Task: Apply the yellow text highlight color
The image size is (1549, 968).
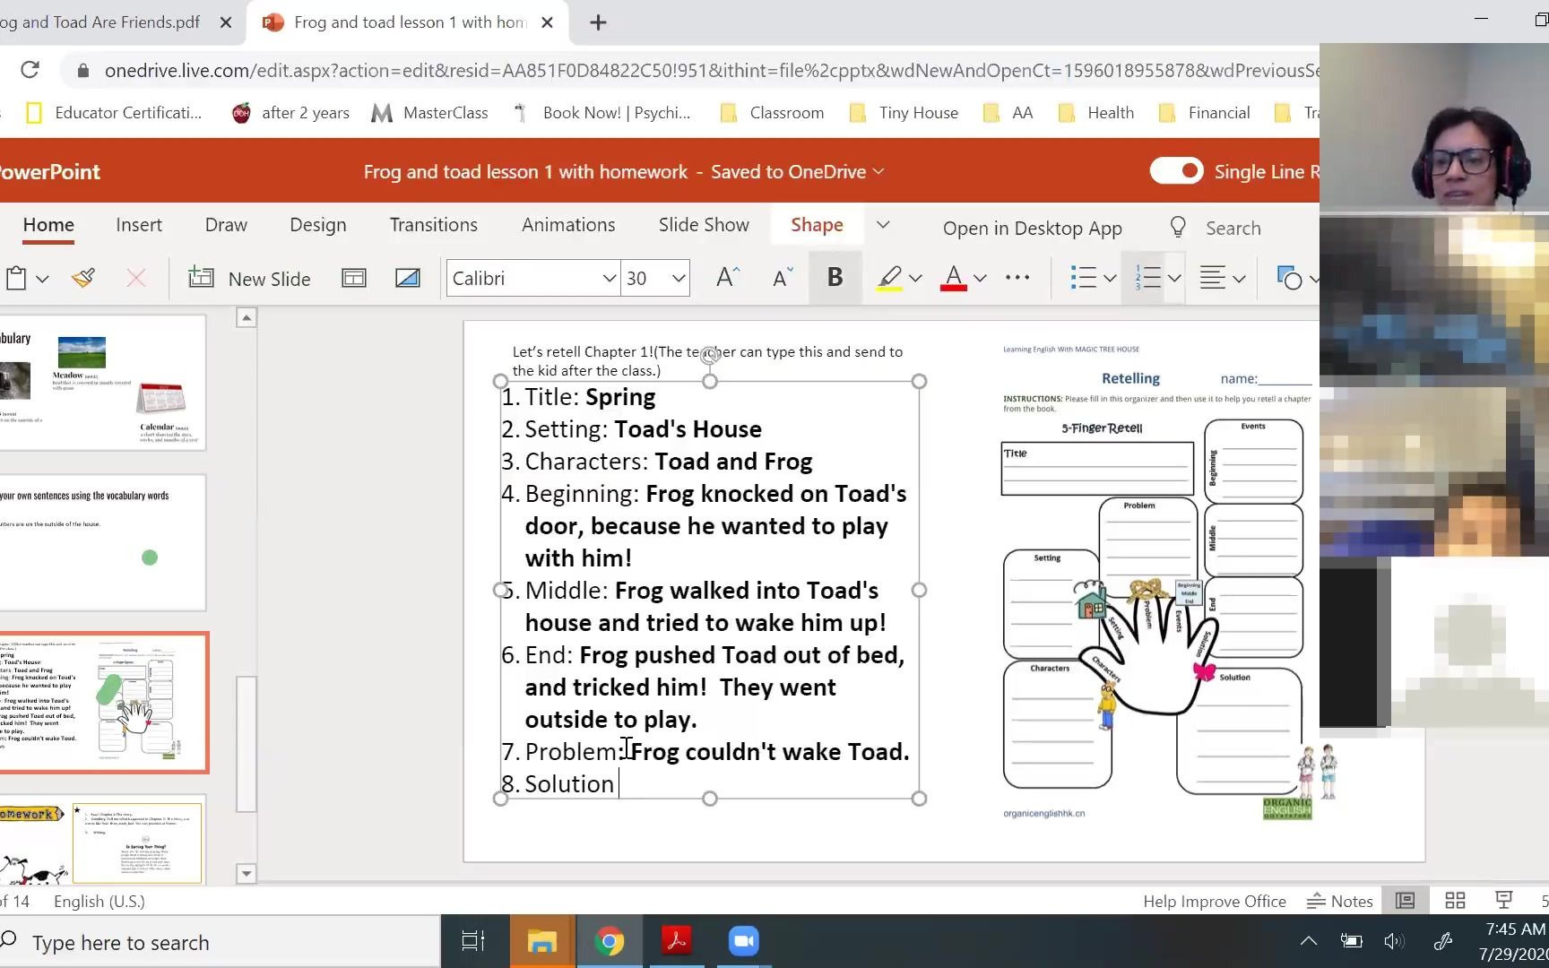Action: 889,279
